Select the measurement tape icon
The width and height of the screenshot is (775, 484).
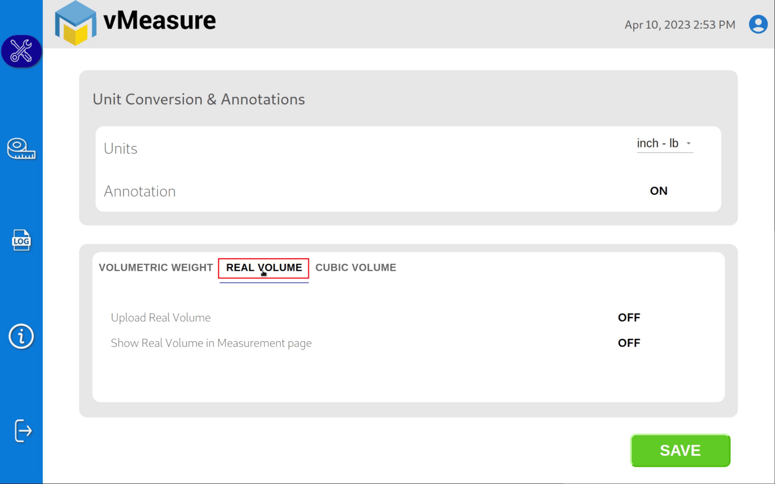click(21, 149)
